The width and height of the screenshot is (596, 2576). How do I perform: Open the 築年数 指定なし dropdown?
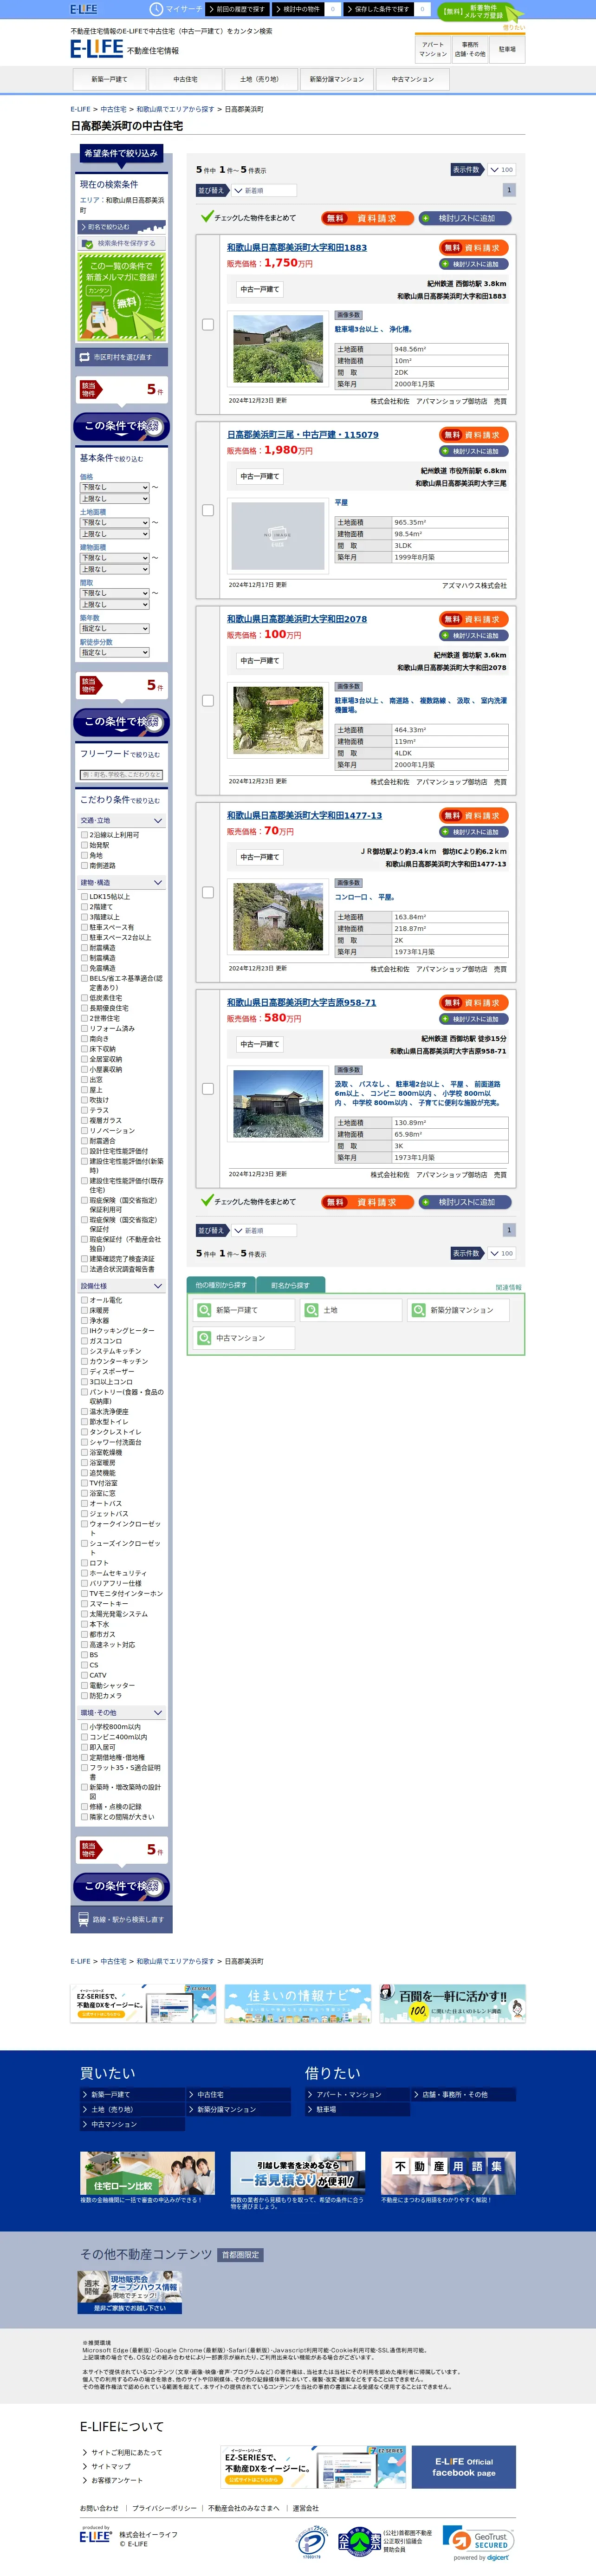coord(115,629)
